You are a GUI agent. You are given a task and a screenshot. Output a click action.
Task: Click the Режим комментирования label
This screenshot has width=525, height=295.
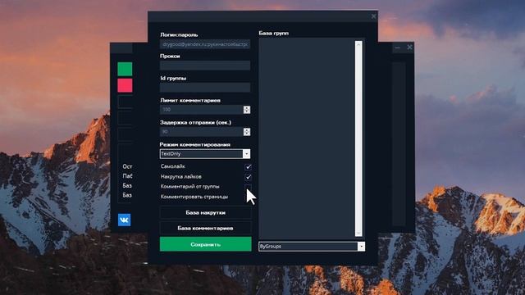tap(195, 144)
